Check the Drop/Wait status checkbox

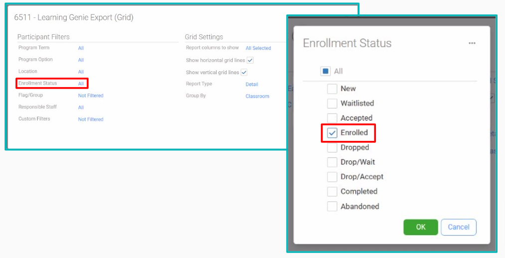point(332,162)
